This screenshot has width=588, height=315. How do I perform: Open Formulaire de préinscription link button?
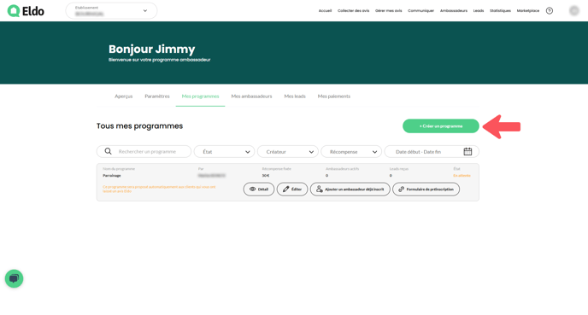click(x=426, y=190)
